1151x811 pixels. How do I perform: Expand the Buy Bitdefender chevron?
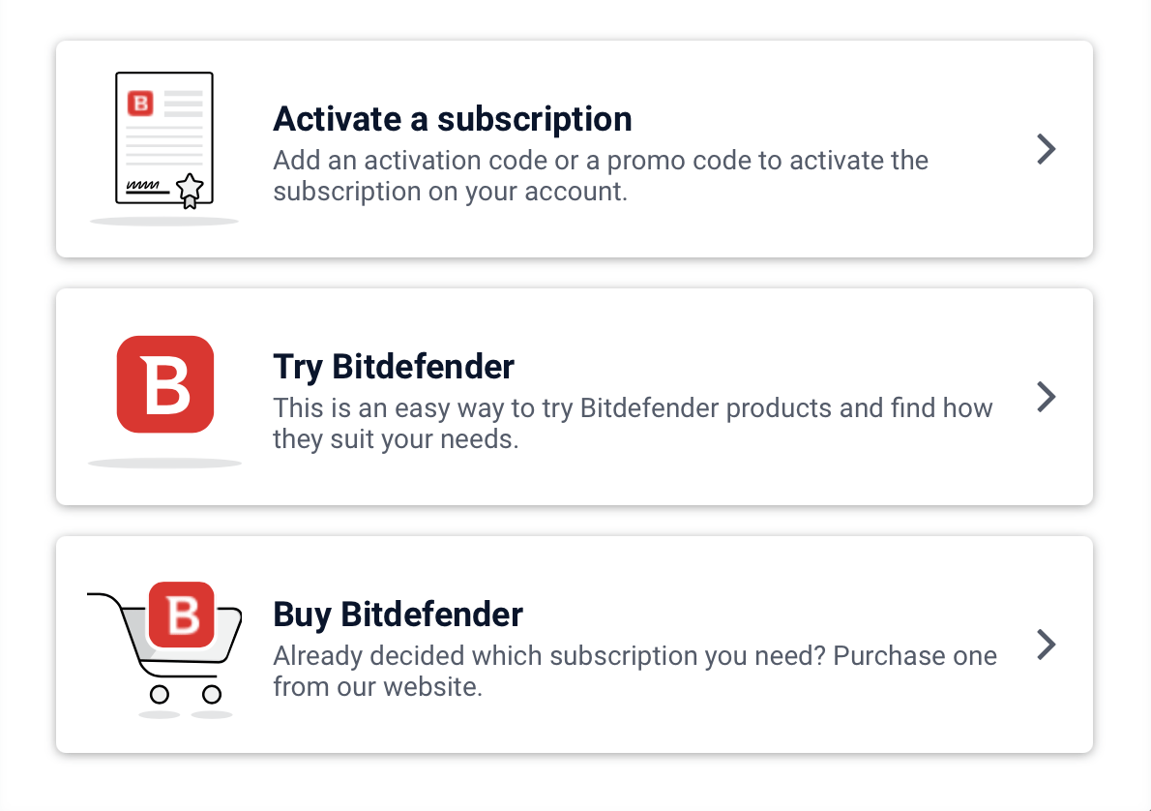click(x=1046, y=645)
